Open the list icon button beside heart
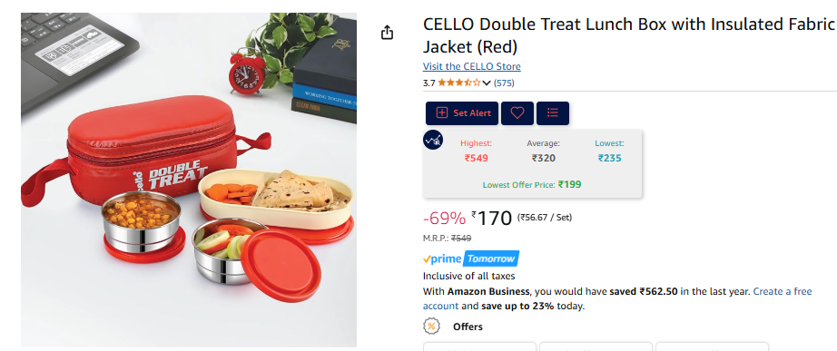Image resolution: width=837 pixels, height=351 pixels. pos(553,113)
